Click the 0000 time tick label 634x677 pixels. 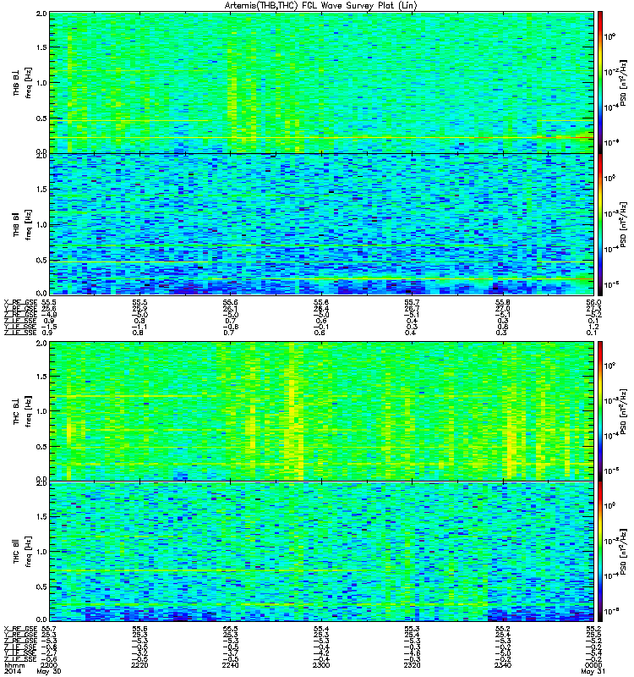pyautogui.click(x=593, y=665)
